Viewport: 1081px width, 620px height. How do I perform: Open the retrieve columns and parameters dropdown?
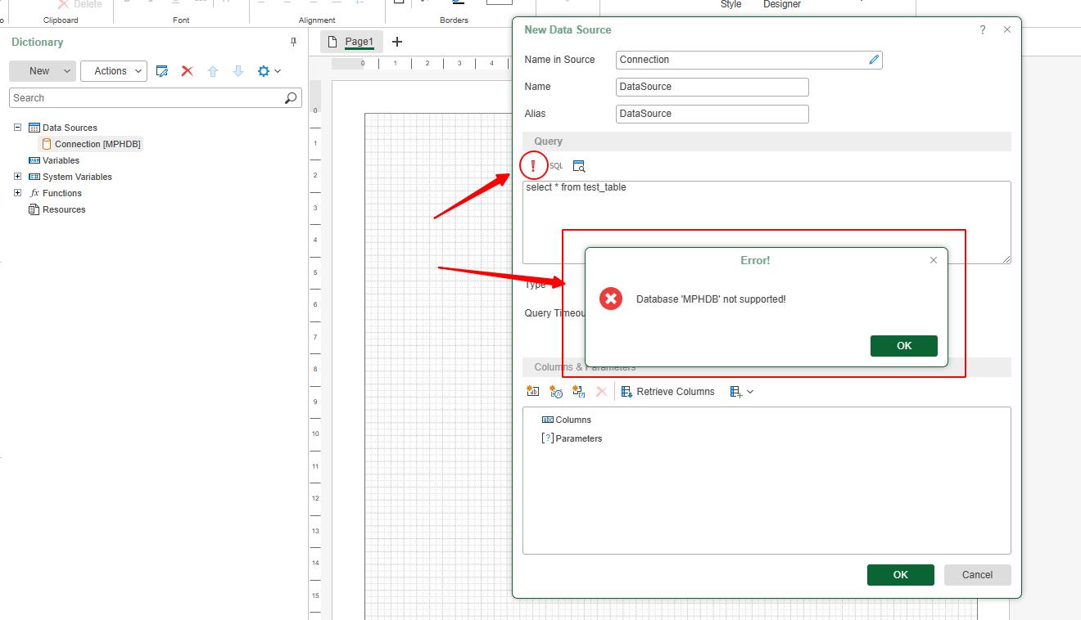click(x=741, y=392)
